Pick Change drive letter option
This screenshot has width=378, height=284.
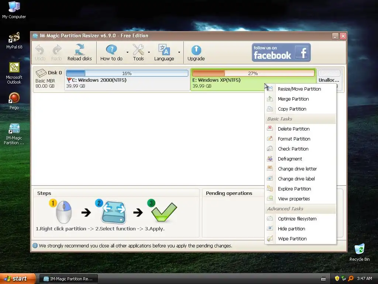(x=300, y=169)
